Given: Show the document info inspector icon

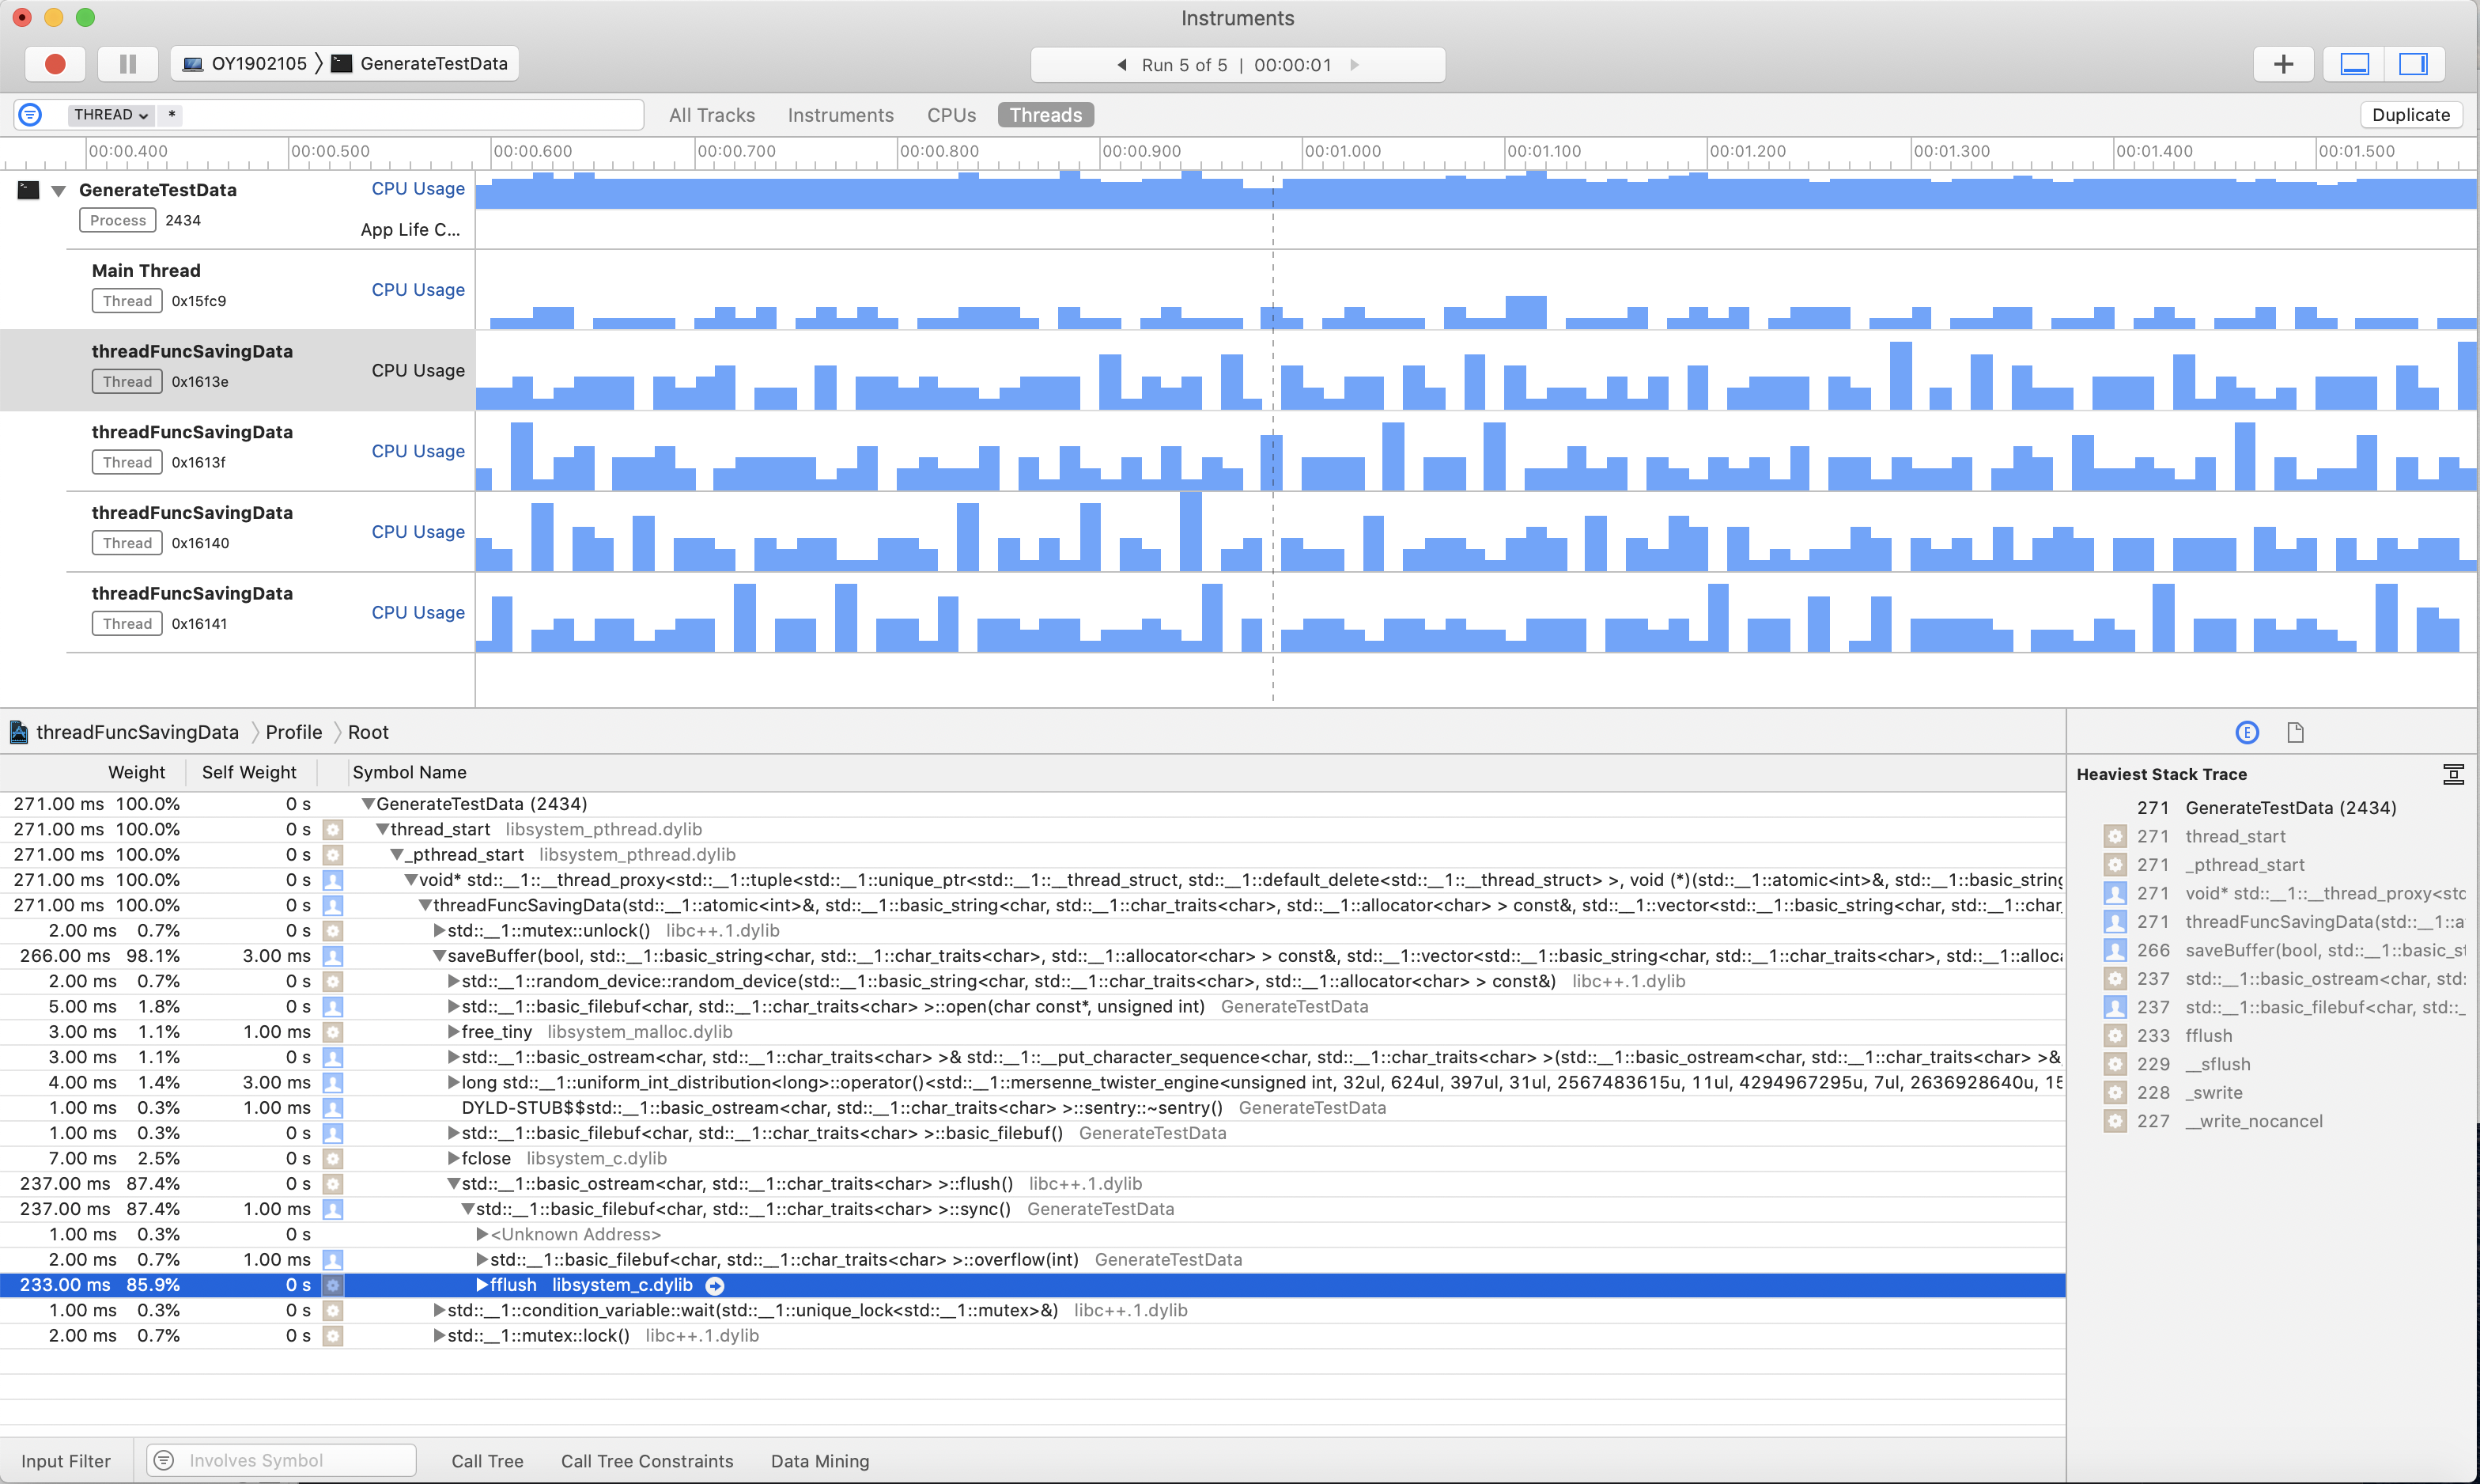Looking at the screenshot, I should pos(2295,733).
